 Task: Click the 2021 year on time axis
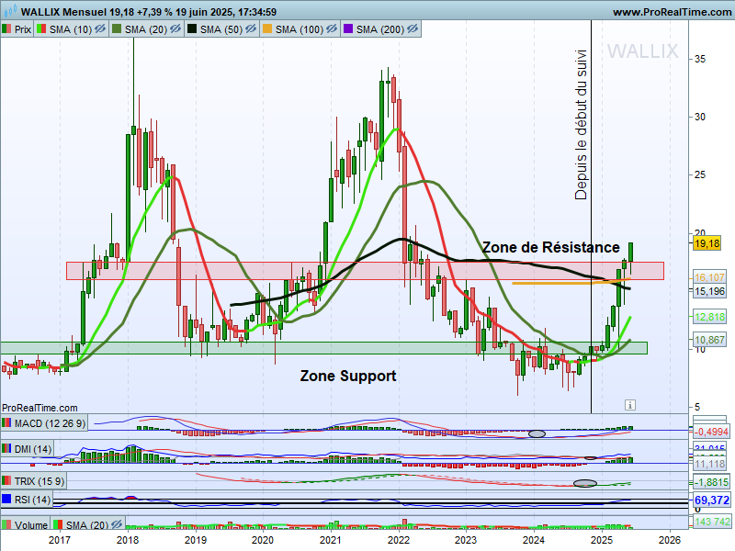click(x=331, y=540)
